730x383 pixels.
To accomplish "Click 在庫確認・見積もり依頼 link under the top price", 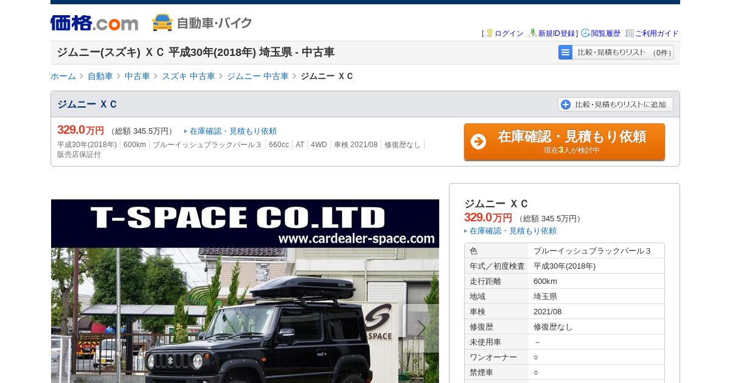I will (x=233, y=131).
